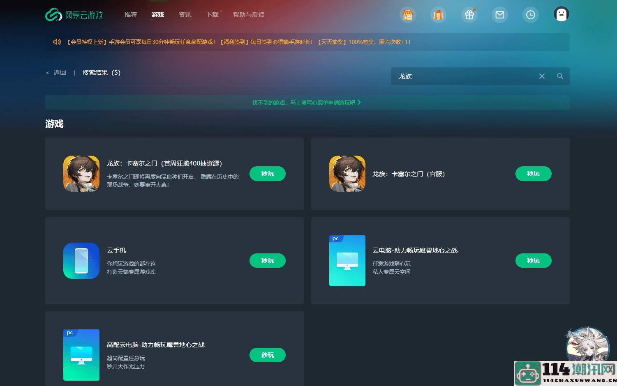The width and height of the screenshot is (617, 386).
Task: Open the user avatar profile
Action: [x=562, y=14]
